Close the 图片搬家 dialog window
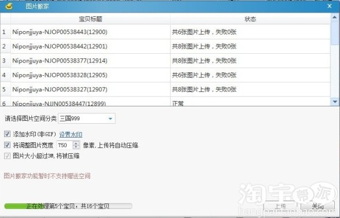 click(330, 6)
